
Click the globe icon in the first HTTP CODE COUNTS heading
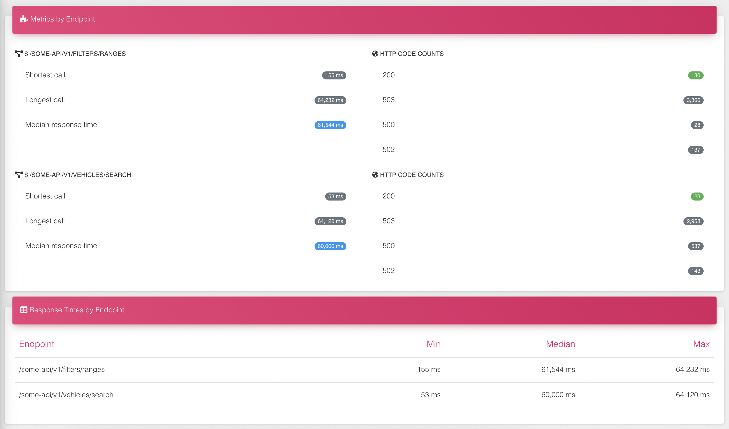(375, 54)
